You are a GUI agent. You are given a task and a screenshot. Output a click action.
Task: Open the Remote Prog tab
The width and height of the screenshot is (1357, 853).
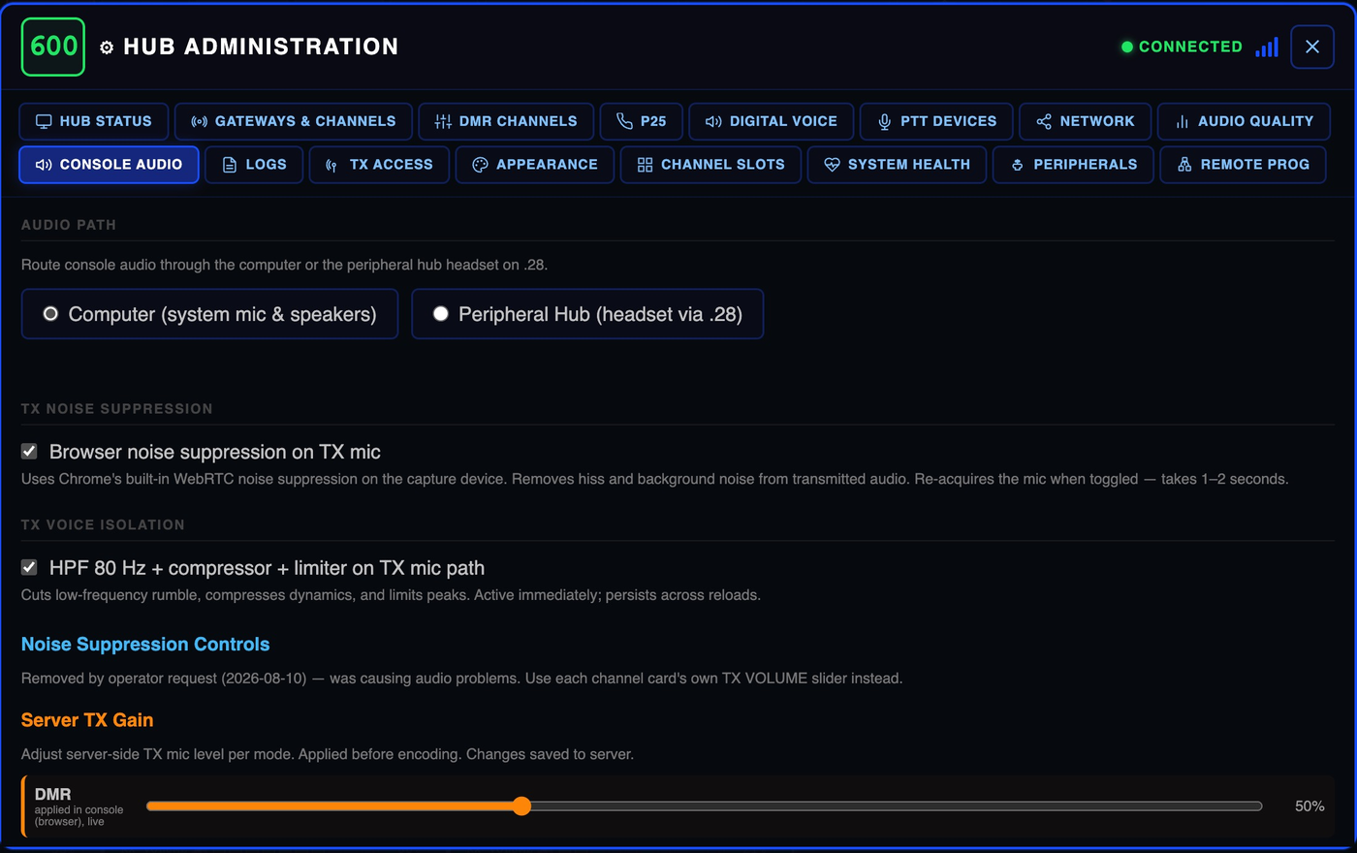click(x=1243, y=165)
